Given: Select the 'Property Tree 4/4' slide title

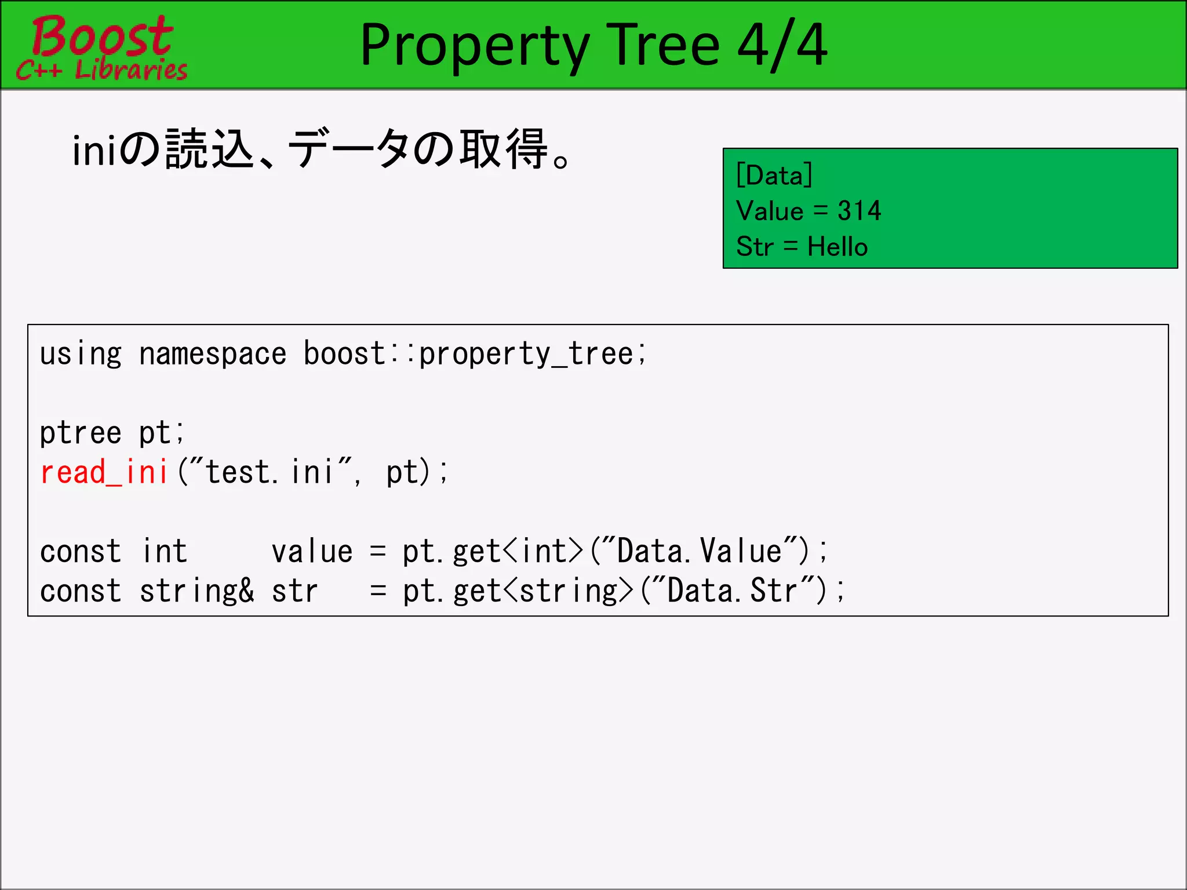Looking at the screenshot, I should point(593,46).
